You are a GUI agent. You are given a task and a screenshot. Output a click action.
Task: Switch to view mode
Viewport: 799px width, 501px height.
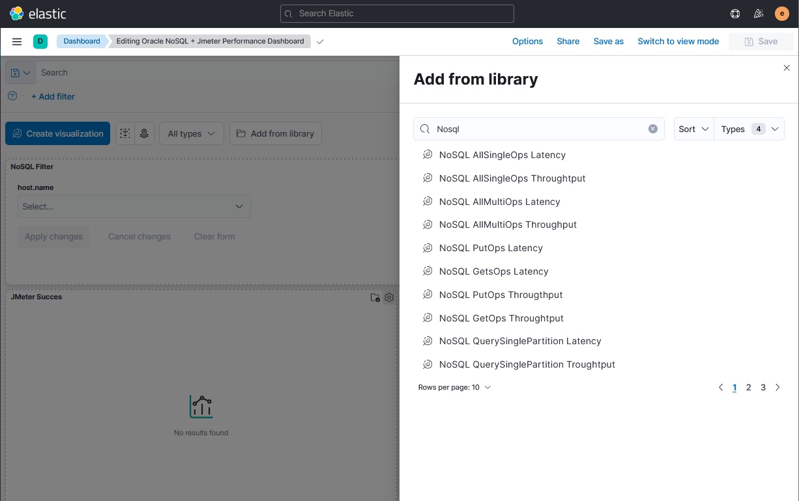678,42
